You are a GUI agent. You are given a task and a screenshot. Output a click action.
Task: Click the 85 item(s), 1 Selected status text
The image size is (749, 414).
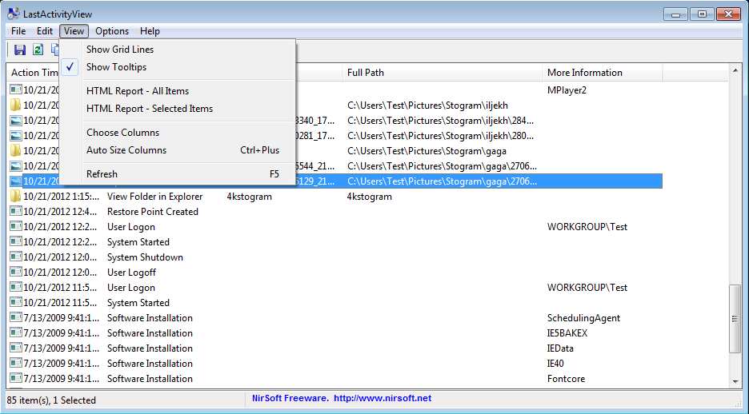click(x=51, y=400)
